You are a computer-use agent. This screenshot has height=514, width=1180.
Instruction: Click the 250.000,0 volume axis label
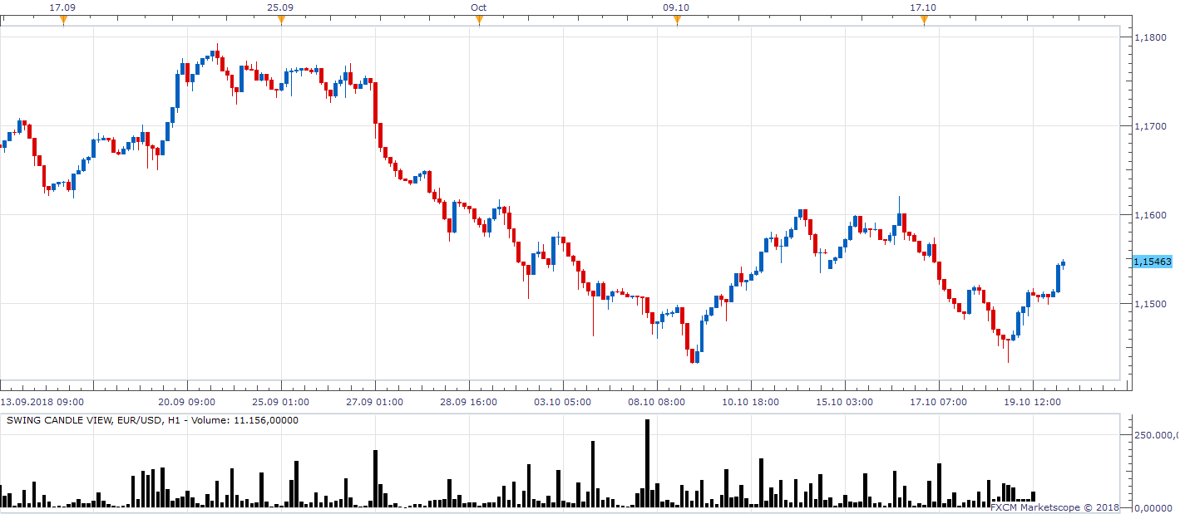pos(1156,435)
